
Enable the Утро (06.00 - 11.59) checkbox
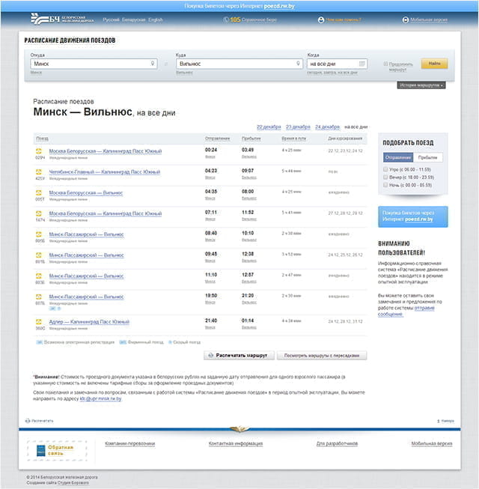(x=385, y=170)
